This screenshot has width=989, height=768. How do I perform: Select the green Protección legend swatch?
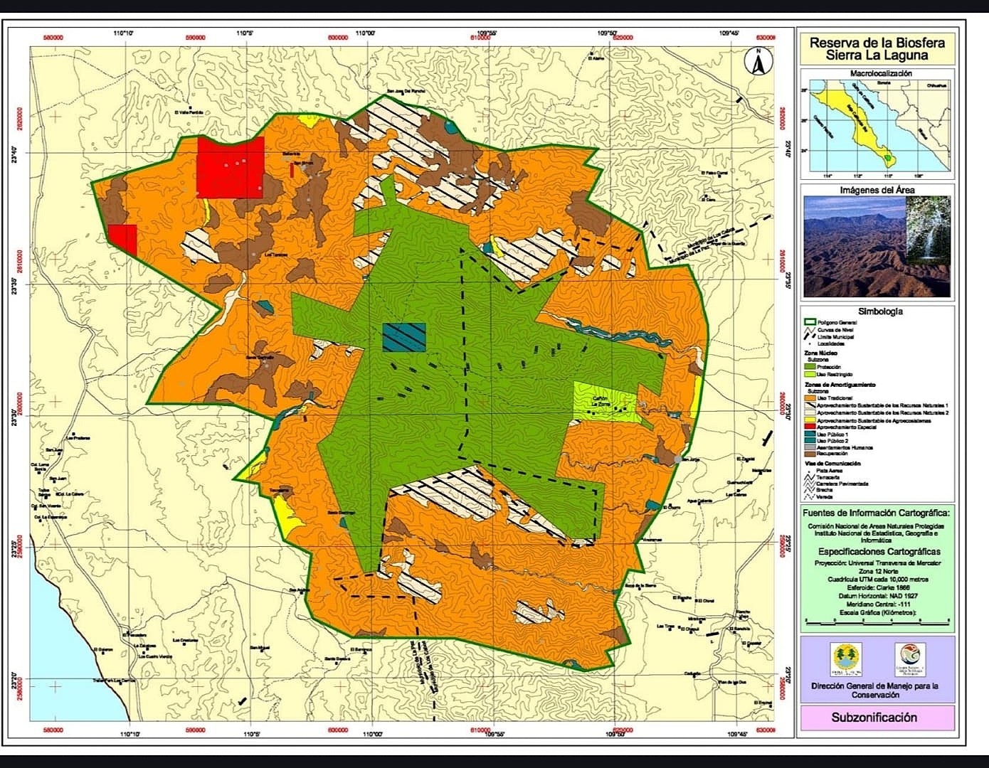[x=809, y=367]
